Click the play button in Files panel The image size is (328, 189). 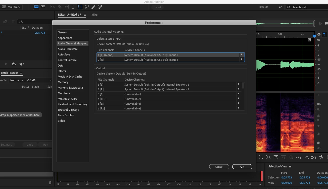(6, 64)
